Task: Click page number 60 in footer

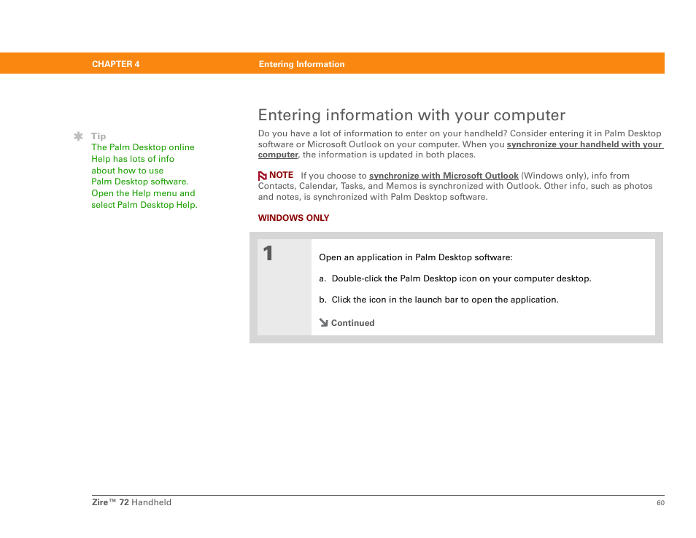Action: (660, 503)
